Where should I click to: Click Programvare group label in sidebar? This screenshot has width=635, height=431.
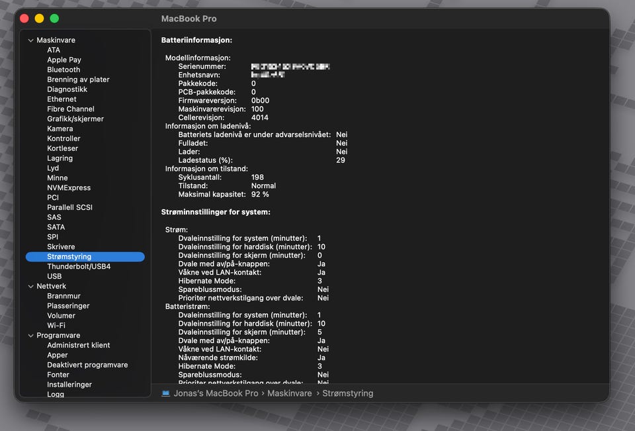click(x=58, y=335)
